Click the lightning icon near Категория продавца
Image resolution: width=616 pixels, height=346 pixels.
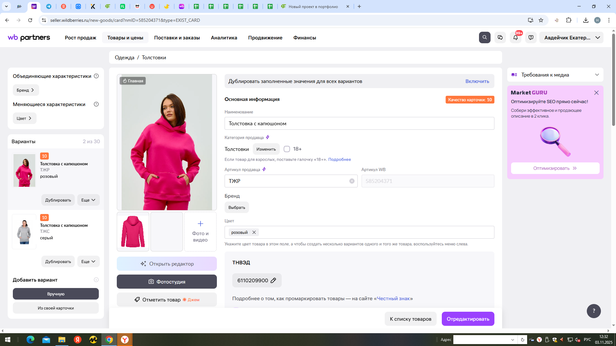click(x=268, y=137)
